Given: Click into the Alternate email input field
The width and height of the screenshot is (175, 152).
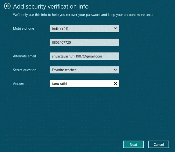Looking at the screenshot, I should pos(84,56).
